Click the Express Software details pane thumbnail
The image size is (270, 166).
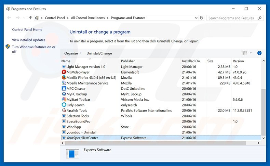click(72, 153)
